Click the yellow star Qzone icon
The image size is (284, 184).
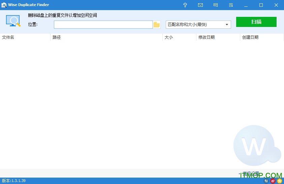click(x=279, y=181)
